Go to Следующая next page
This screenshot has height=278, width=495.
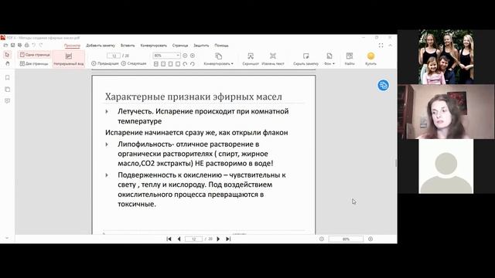tap(134, 63)
